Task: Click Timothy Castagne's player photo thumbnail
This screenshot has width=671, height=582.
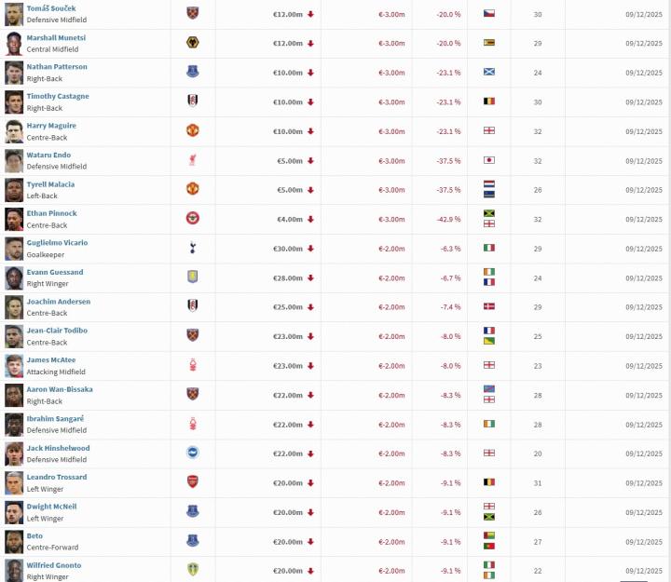Action: [x=14, y=102]
